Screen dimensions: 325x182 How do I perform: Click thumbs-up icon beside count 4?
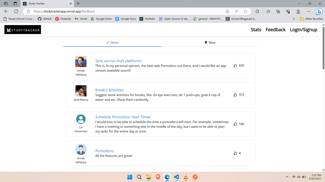pyautogui.click(x=235, y=153)
